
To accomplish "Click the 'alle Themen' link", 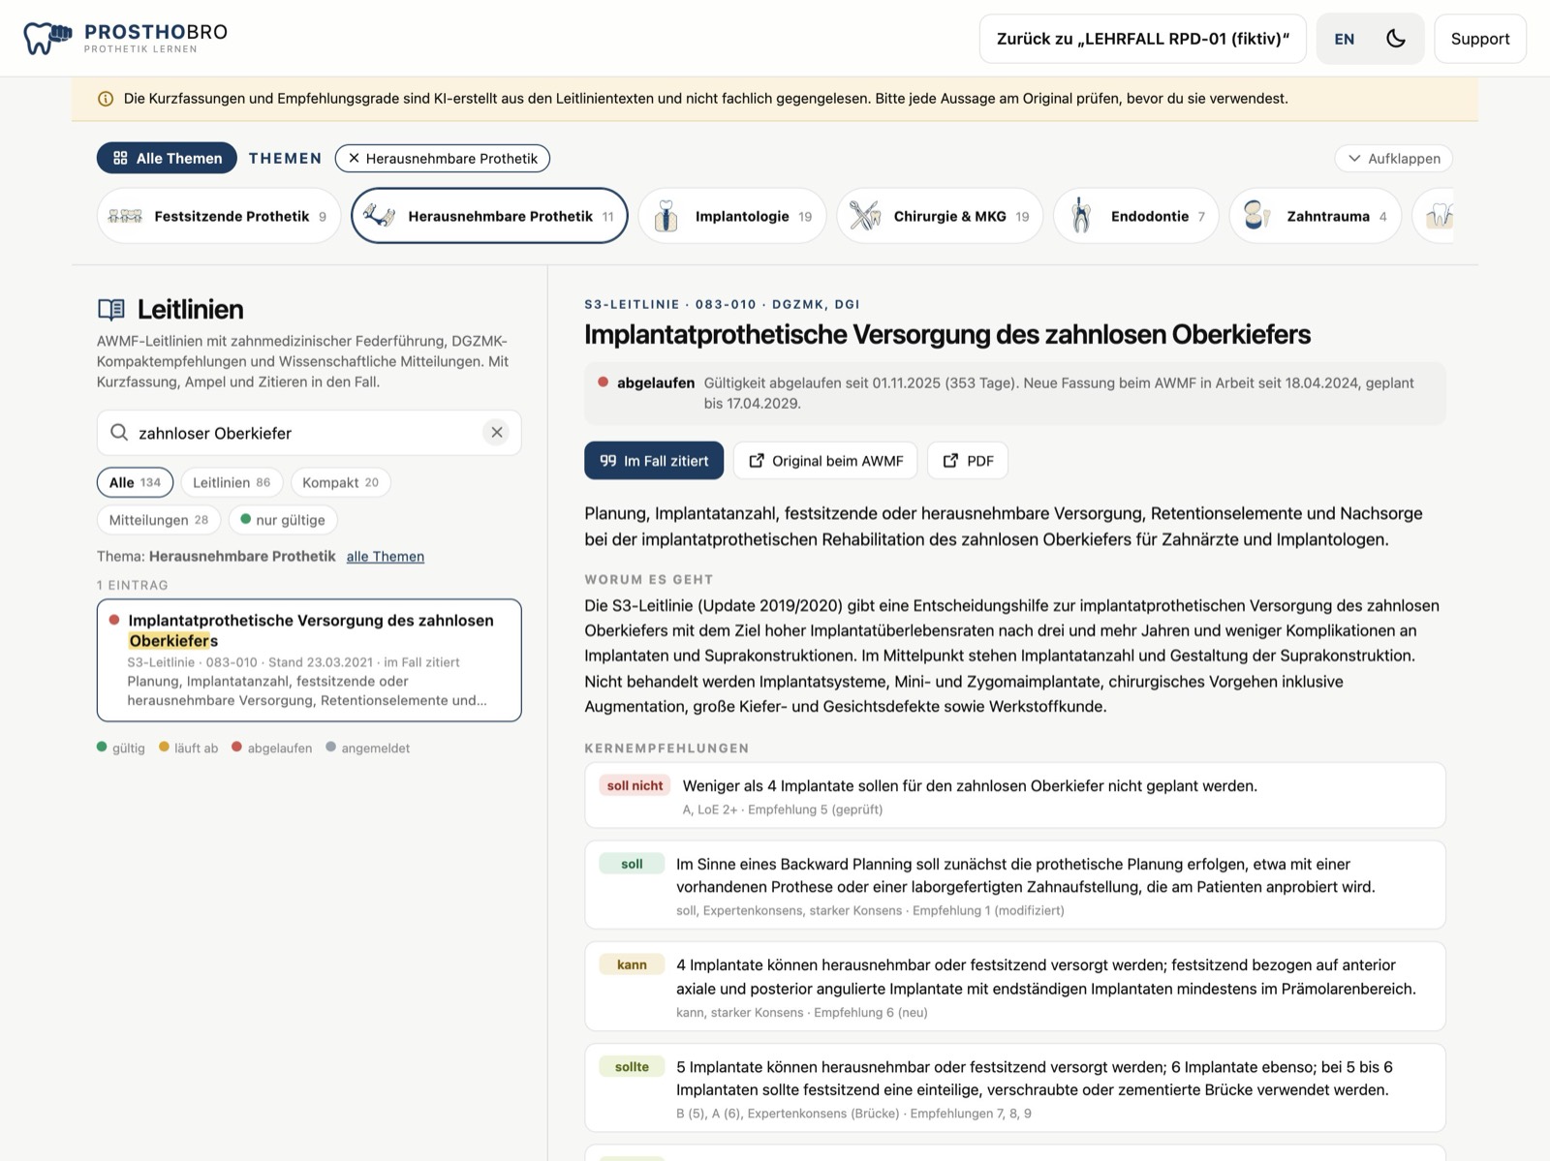I will coord(386,557).
